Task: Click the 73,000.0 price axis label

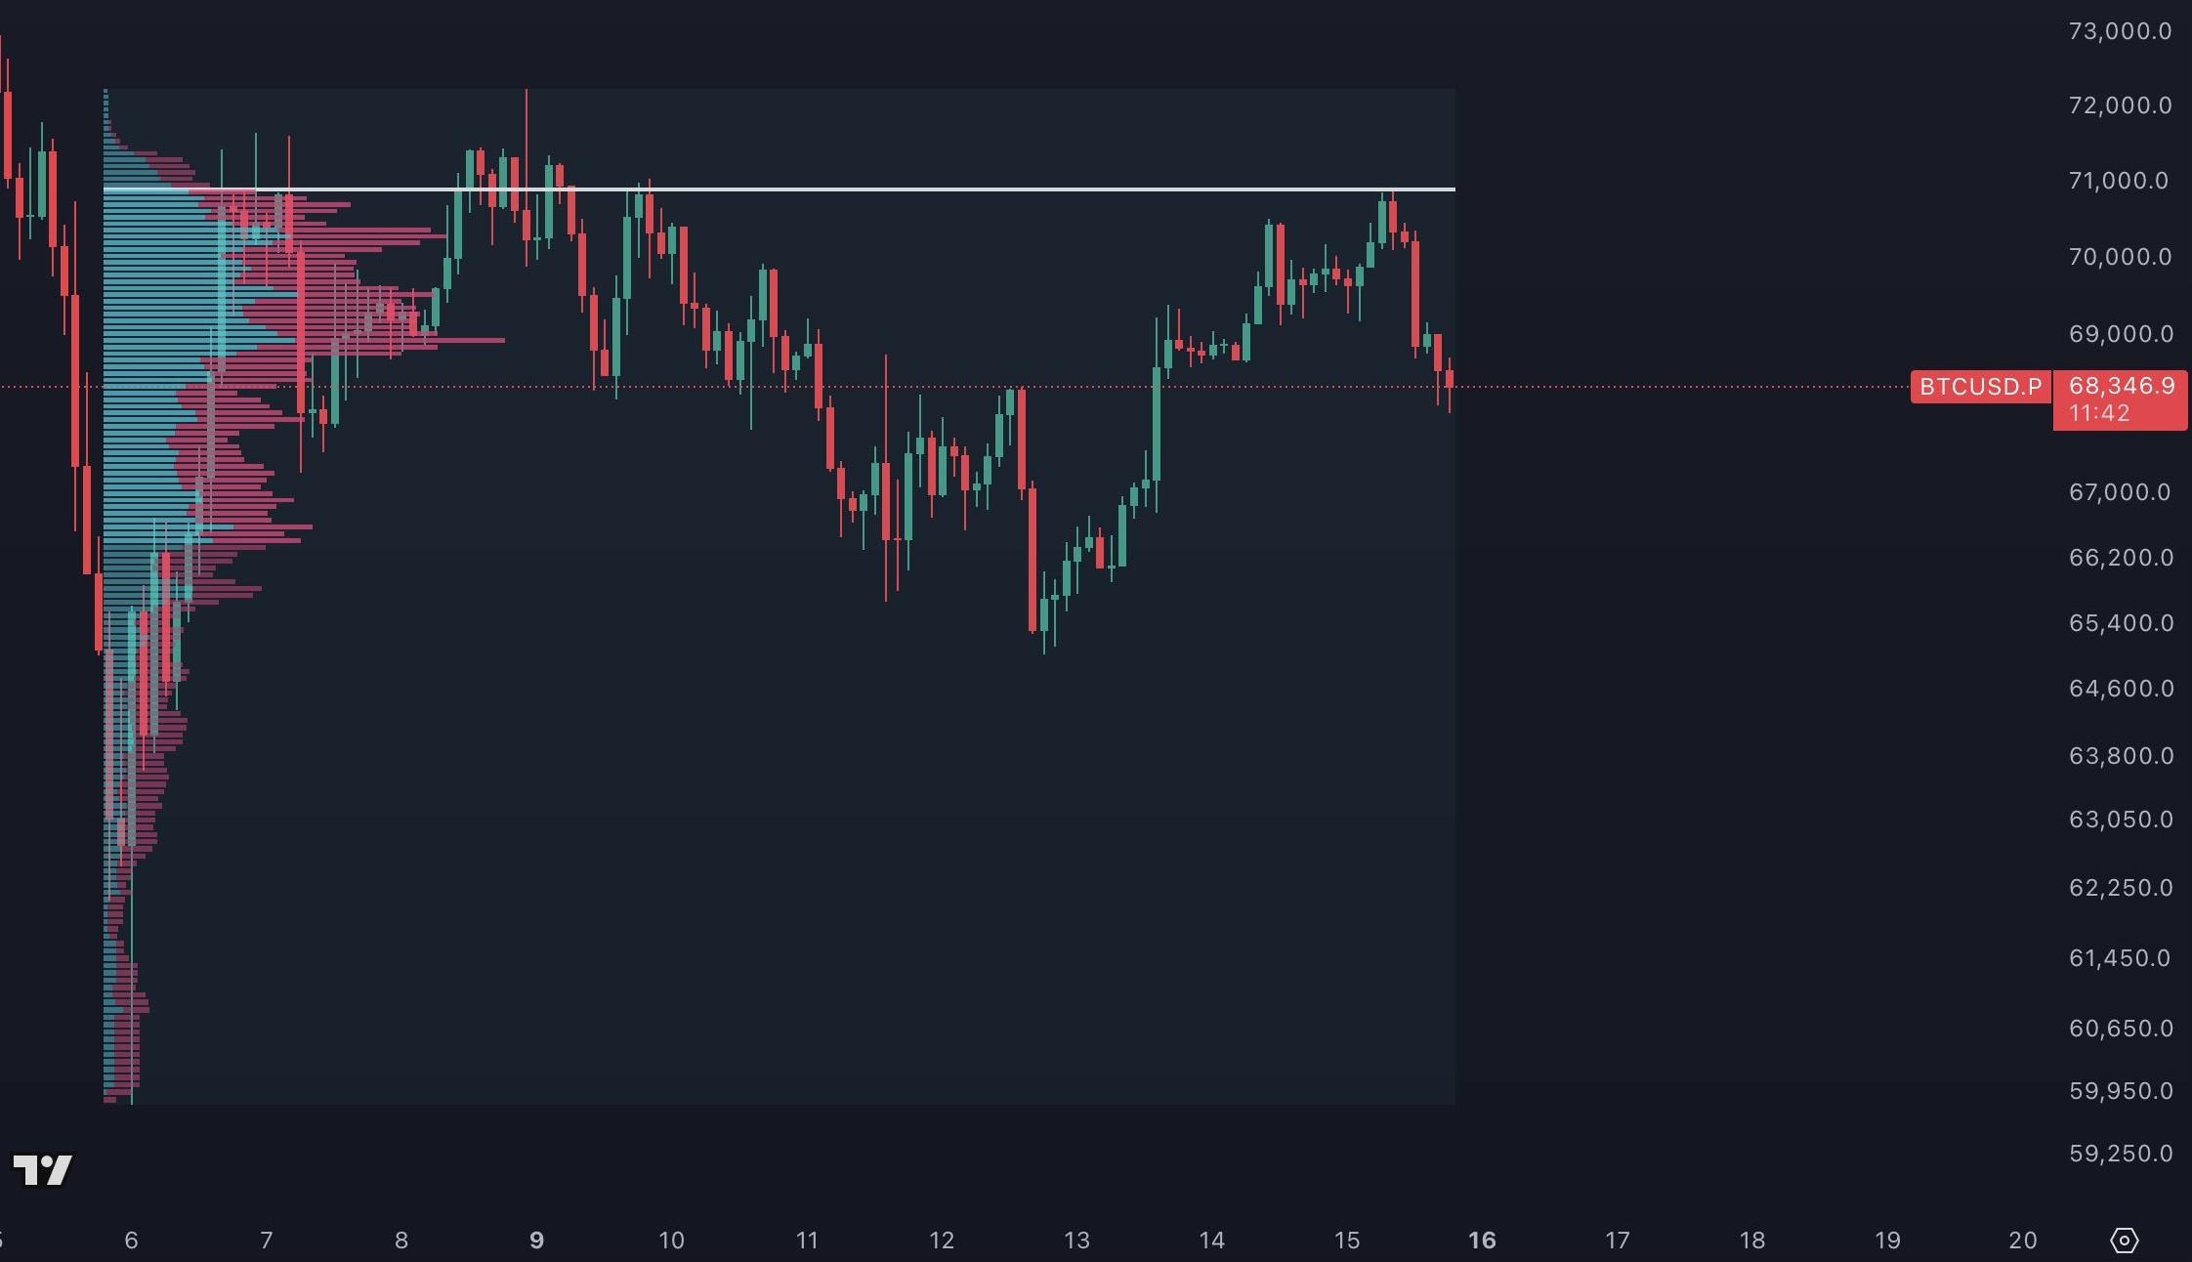Action: [2120, 31]
